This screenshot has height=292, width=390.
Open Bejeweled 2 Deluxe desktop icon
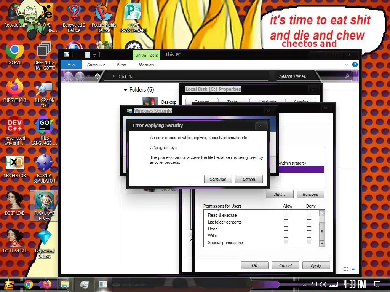74,18
